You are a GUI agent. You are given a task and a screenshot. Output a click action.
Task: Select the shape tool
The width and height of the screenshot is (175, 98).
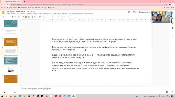33,17
